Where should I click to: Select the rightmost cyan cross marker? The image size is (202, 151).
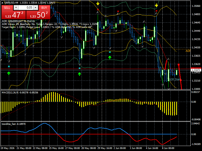[110, 52]
